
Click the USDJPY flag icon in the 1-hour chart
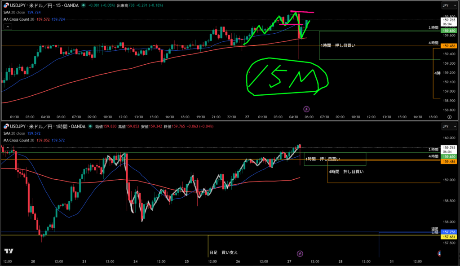coord(6,127)
